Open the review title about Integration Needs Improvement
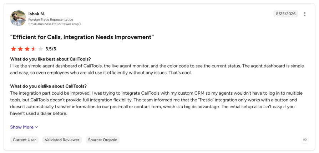 (82, 37)
